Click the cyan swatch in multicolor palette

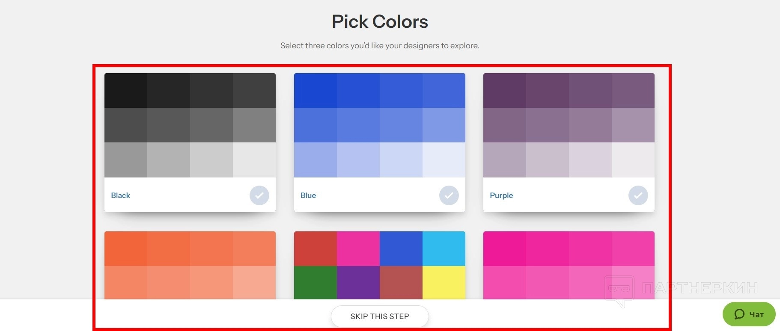click(444, 248)
